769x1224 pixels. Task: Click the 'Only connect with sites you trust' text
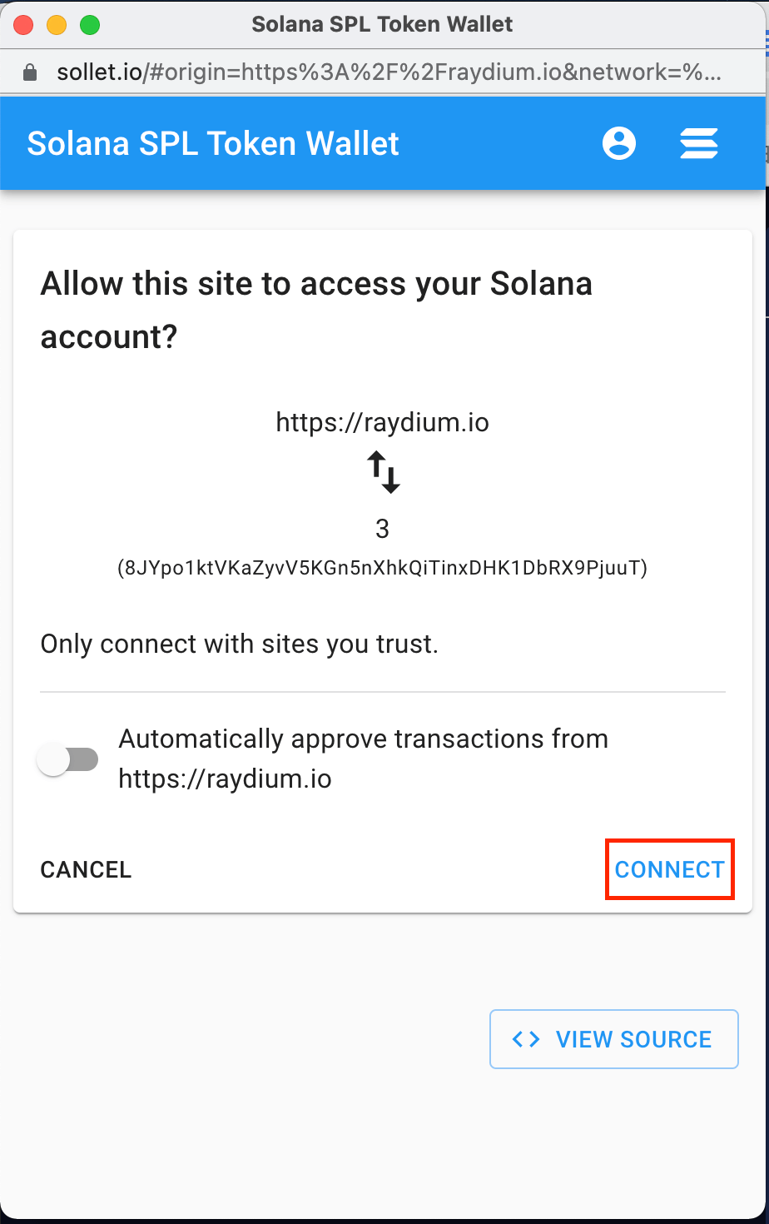pos(239,644)
